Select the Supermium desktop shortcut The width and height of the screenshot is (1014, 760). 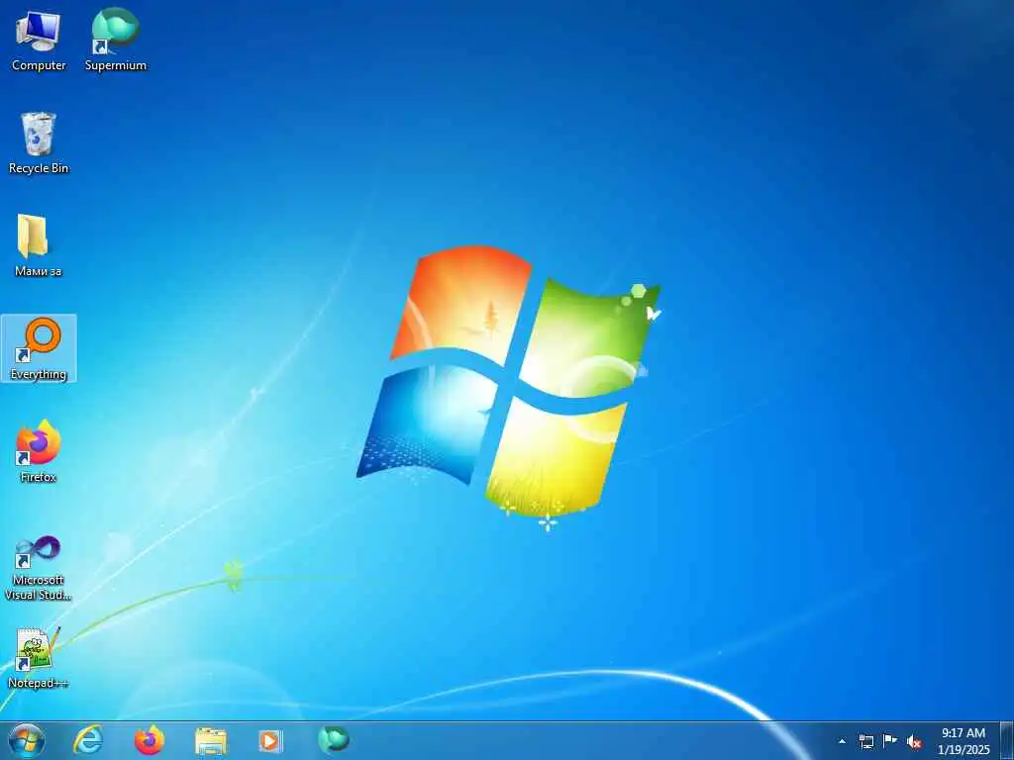(x=115, y=40)
